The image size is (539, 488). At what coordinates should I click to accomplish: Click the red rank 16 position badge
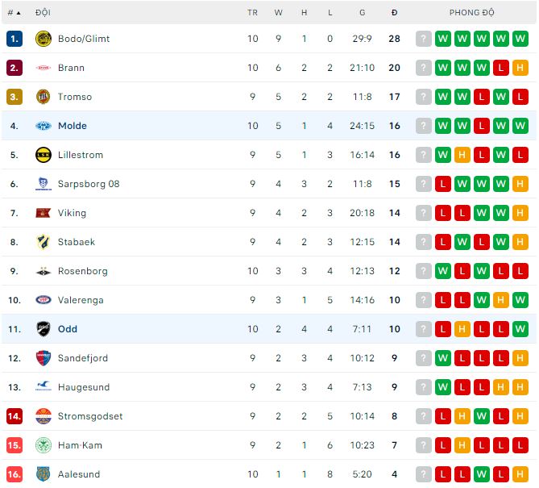(14, 474)
